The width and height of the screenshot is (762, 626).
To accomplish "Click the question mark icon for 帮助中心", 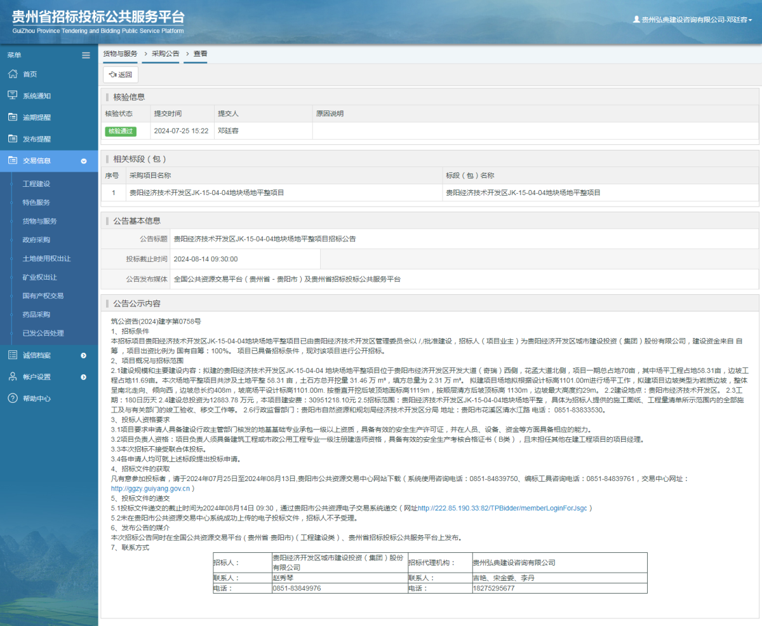I will pyautogui.click(x=13, y=398).
